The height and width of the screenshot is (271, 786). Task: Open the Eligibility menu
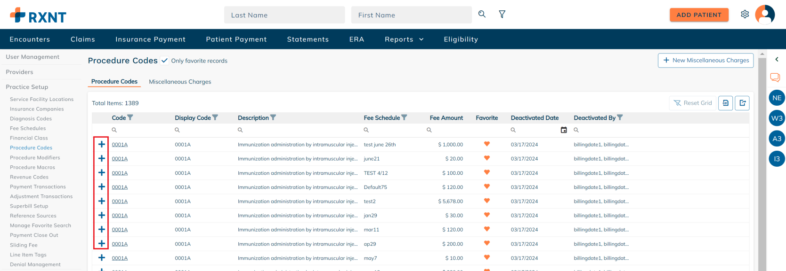(461, 39)
